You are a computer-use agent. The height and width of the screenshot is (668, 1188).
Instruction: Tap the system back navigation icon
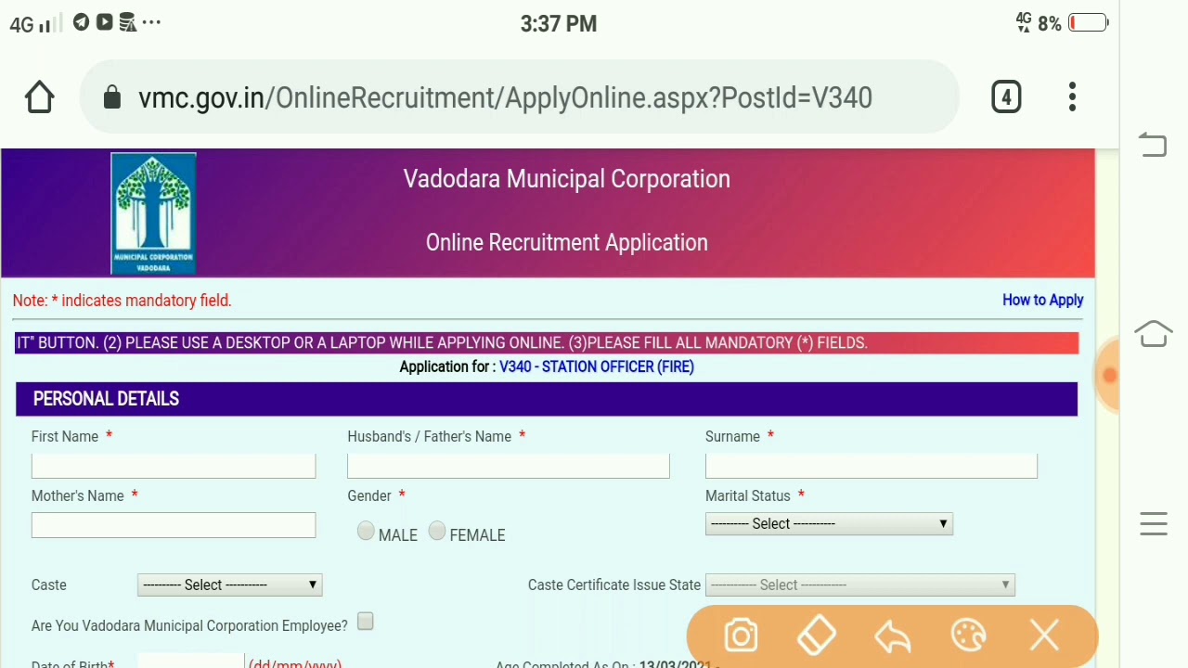[1153, 145]
